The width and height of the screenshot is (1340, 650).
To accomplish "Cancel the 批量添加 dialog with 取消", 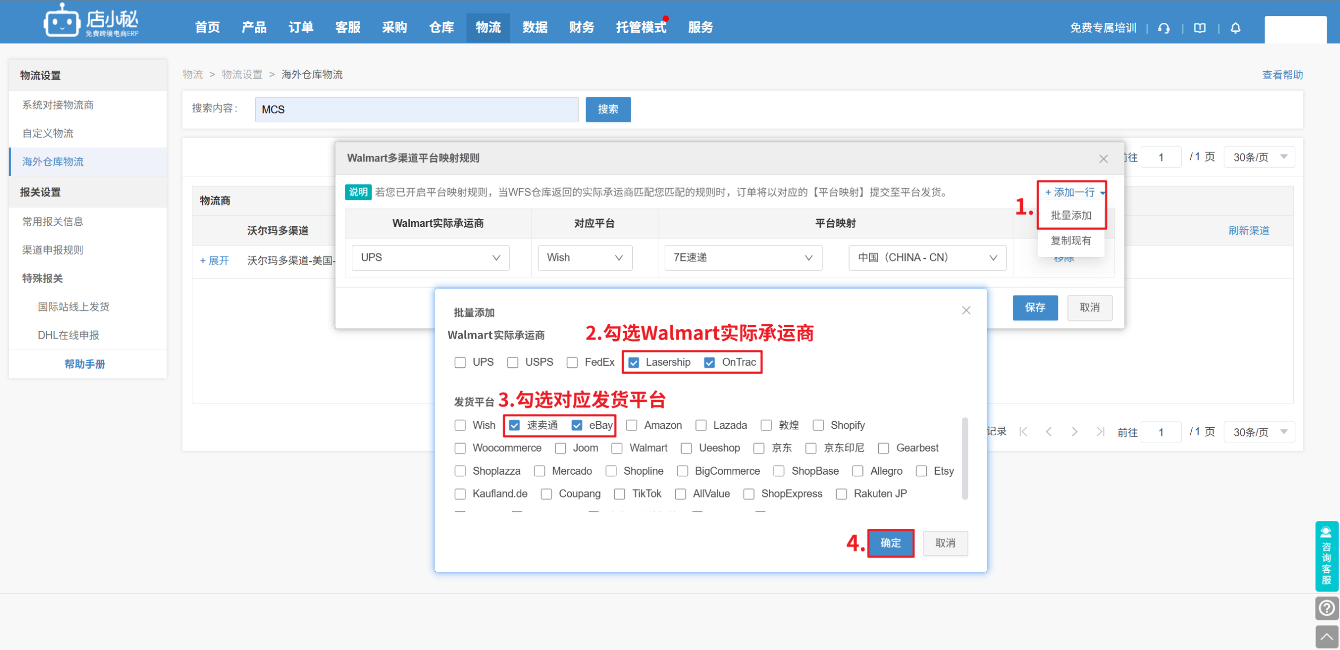I will 945,543.
